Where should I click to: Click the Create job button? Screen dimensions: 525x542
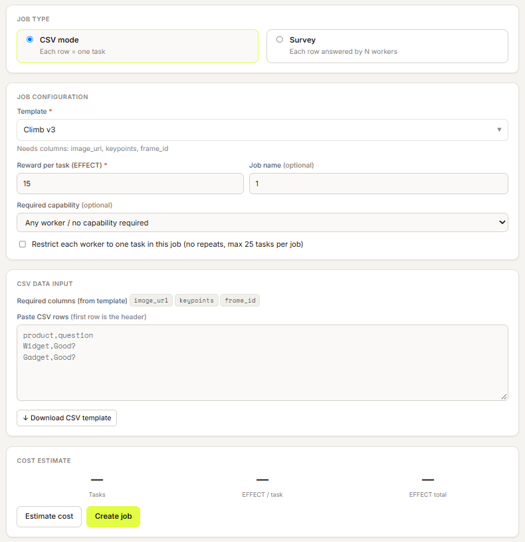(113, 517)
